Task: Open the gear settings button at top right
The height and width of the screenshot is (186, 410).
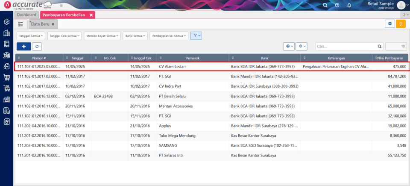Action: 390,24
